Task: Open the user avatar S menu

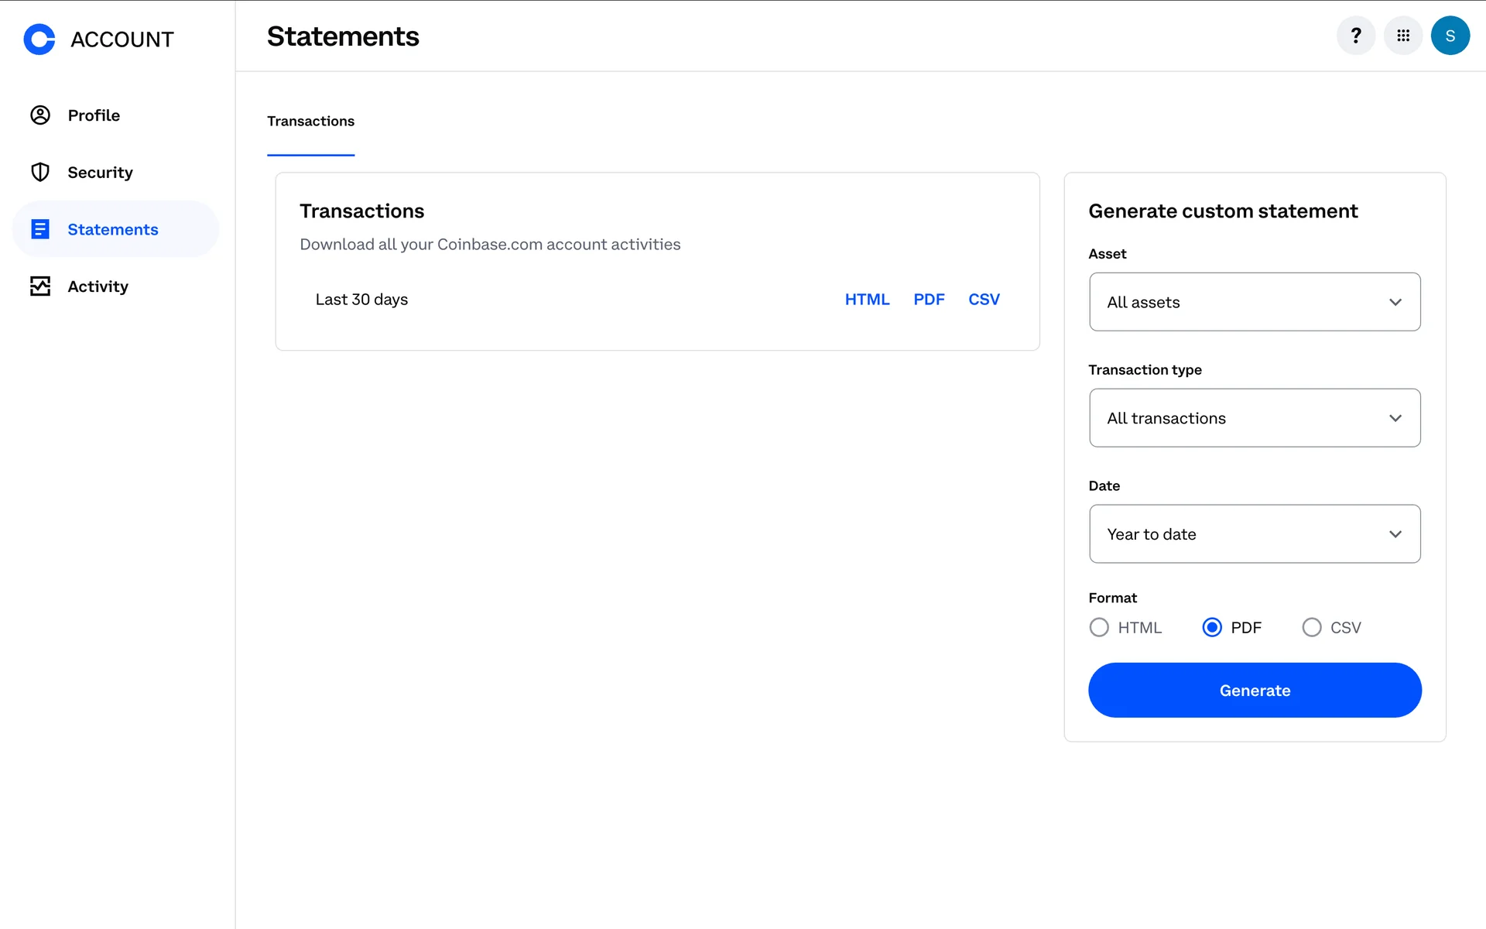Action: click(1450, 36)
